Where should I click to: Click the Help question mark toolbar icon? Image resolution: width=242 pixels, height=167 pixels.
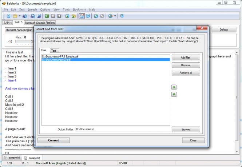(x=122, y=16)
